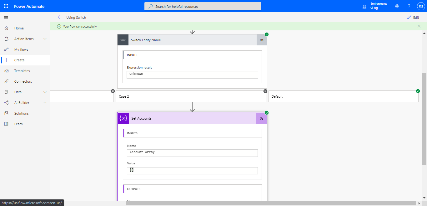Click the {x} variable icon on Set Accounts

click(x=123, y=118)
